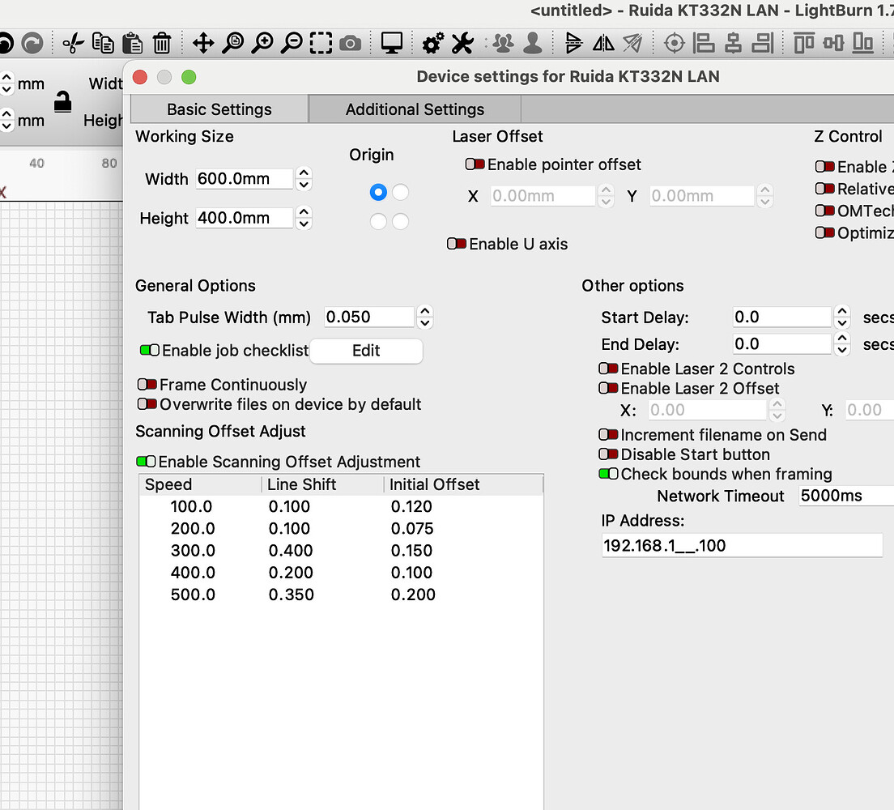This screenshot has height=810, width=894.
Task: Open the Basic Settings tab
Action: click(x=218, y=109)
